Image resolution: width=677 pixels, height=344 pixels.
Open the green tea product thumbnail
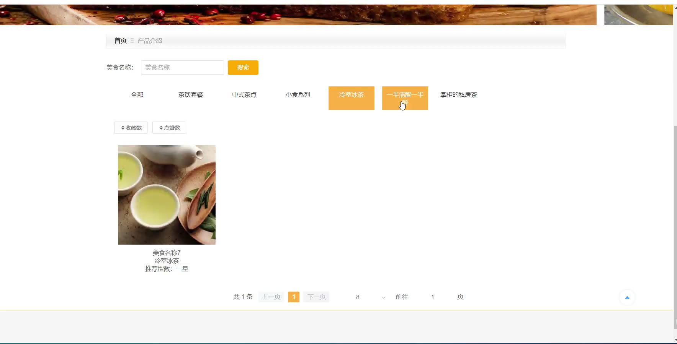[167, 195]
